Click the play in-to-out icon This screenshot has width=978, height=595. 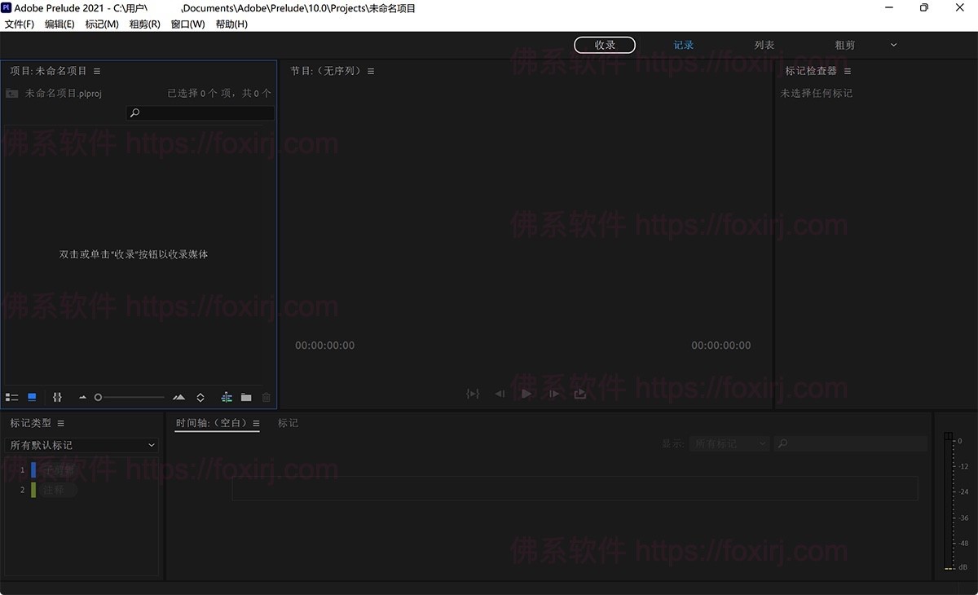tap(473, 393)
